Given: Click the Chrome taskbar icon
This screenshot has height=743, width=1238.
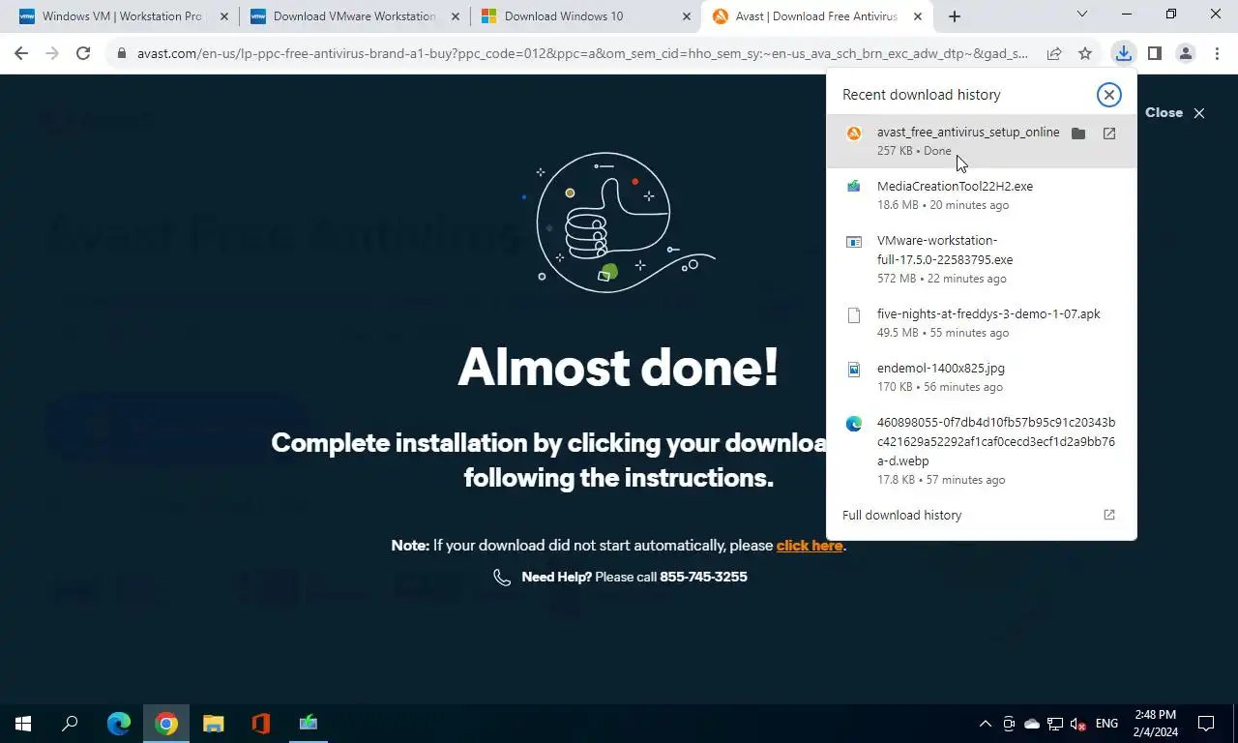Looking at the screenshot, I should [166, 724].
